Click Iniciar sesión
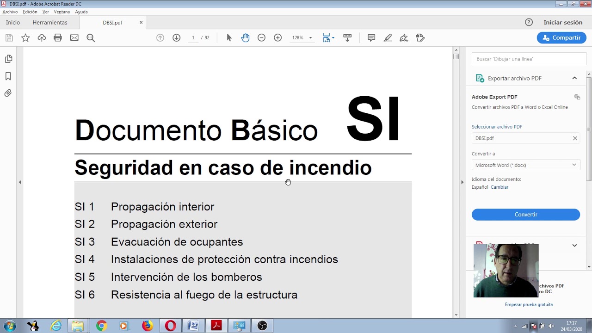The height and width of the screenshot is (333, 592). [x=563, y=22]
